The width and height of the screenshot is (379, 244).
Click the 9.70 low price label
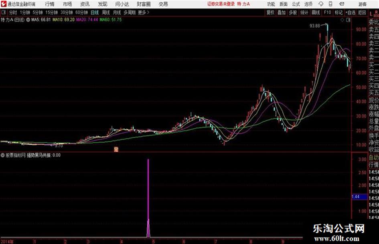[x=59, y=146]
